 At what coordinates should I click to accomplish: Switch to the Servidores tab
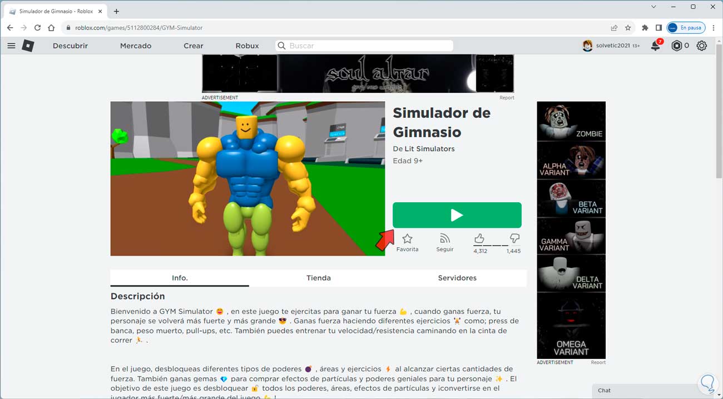coord(457,278)
